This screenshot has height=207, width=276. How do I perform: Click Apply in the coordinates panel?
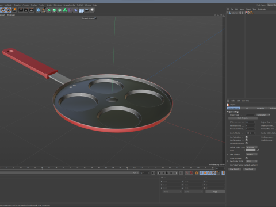(x=215, y=191)
